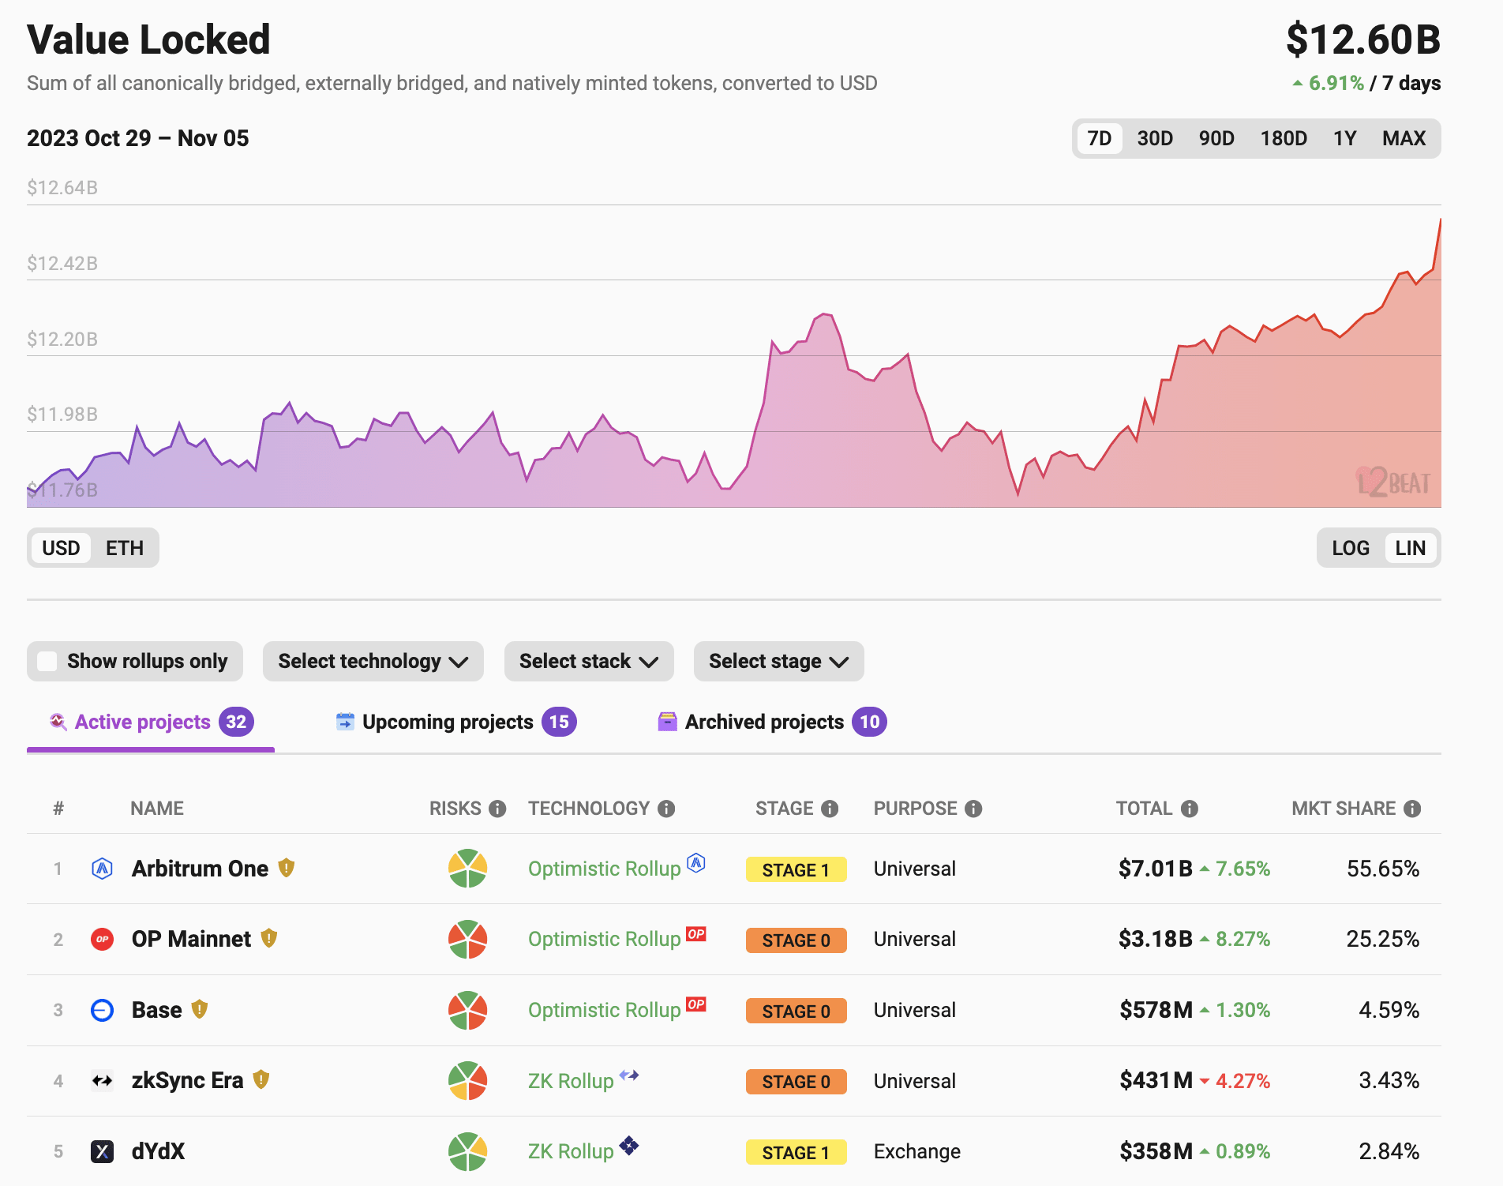This screenshot has height=1186, width=1503.
Task: Click the warning shield beside Arbitrum One
Action: (x=284, y=868)
